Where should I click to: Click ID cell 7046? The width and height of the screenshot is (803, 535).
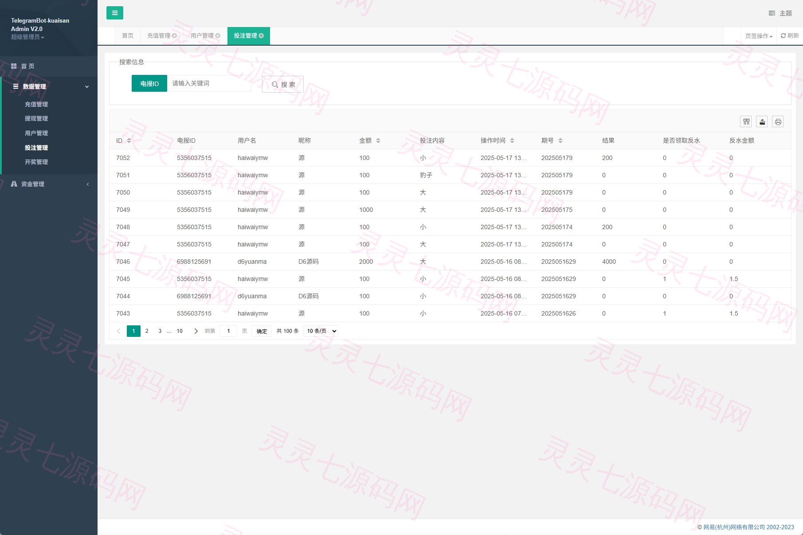tap(123, 262)
